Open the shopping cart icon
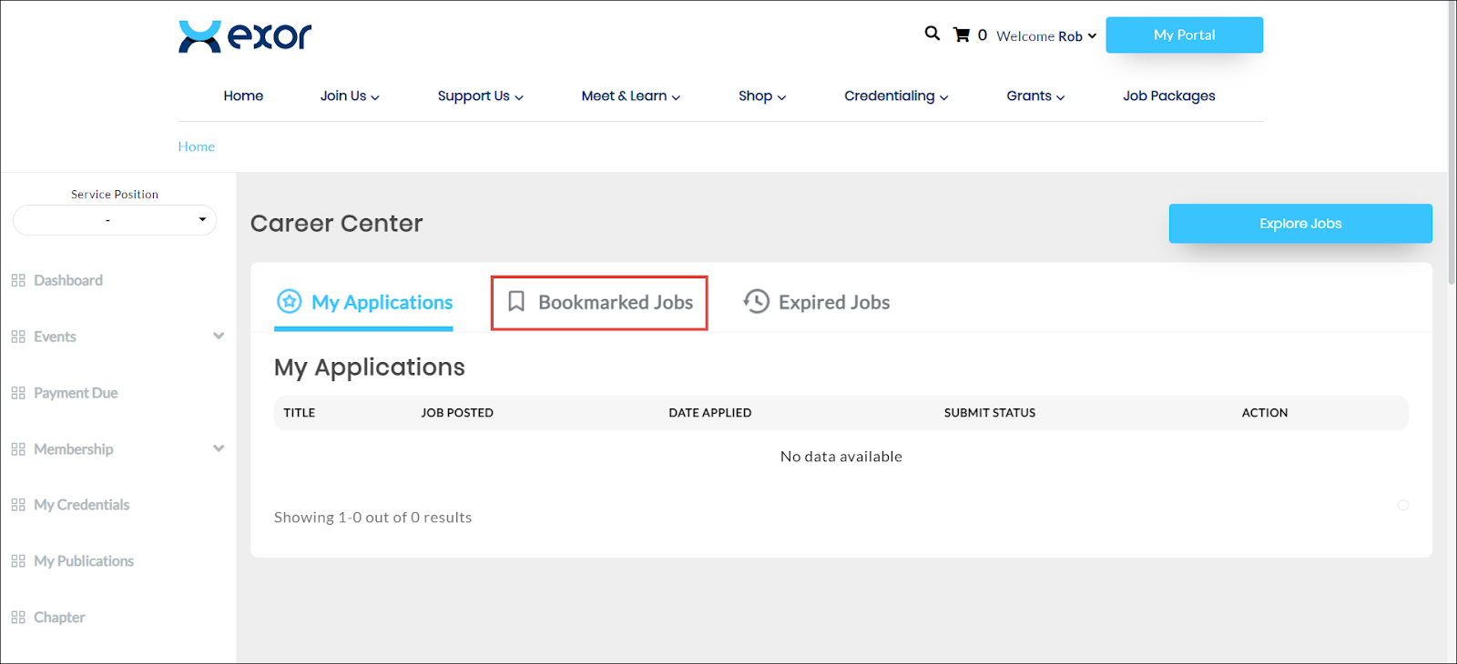This screenshot has width=1457, height=664. click(961, 35)
